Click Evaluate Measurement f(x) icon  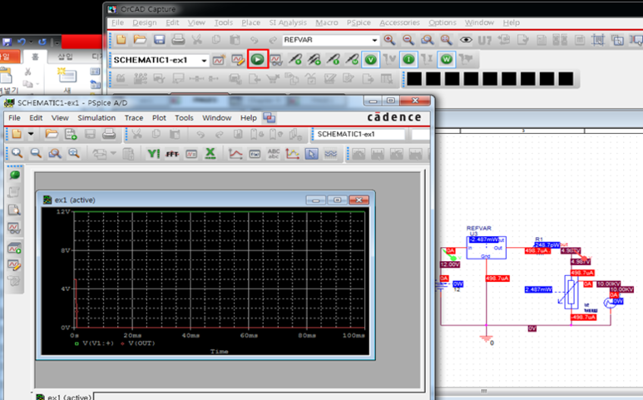[255, 154]
